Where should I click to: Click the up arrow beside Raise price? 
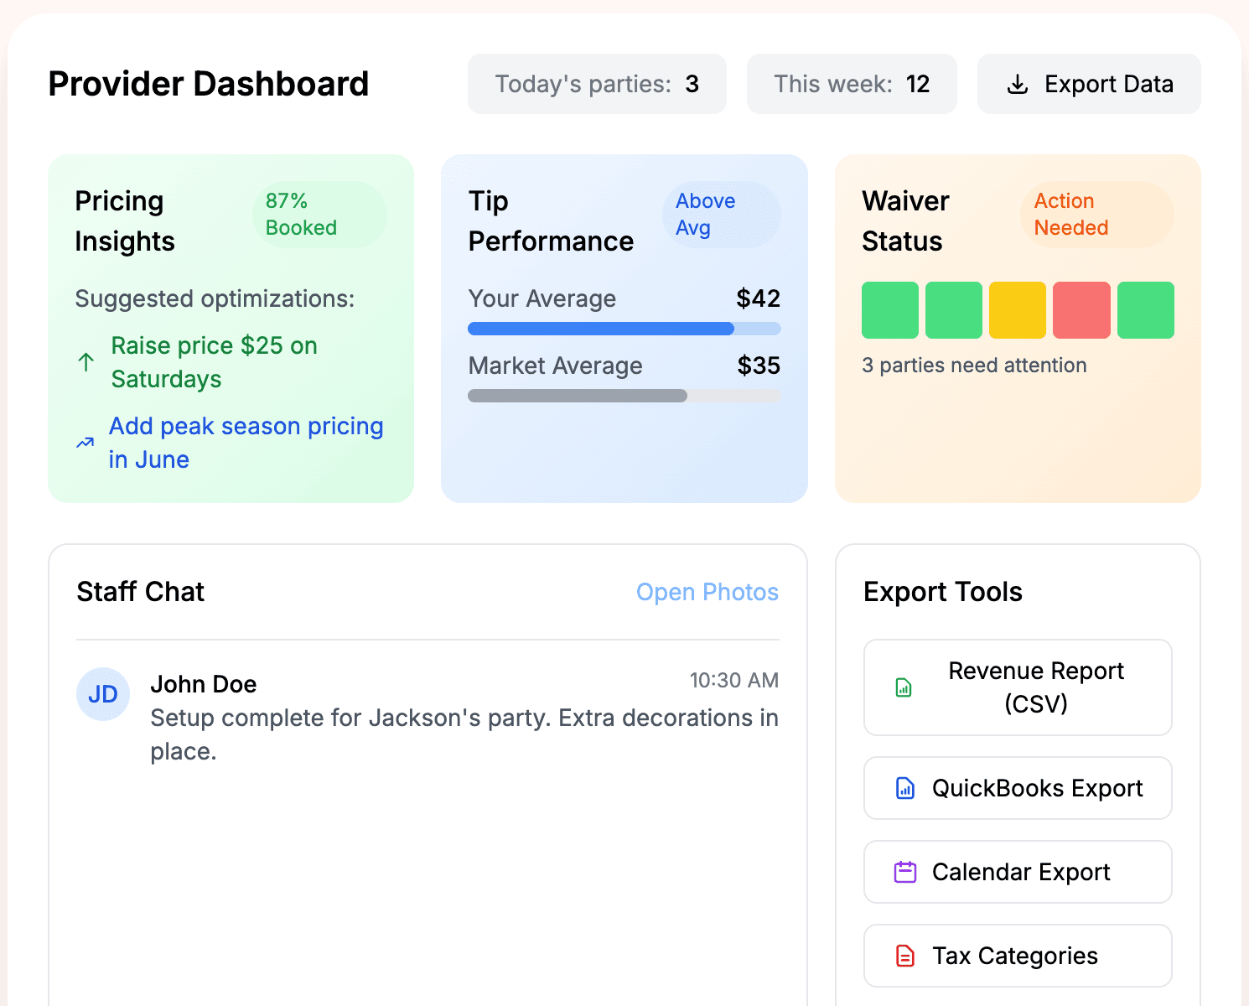(x=86, y=362)
